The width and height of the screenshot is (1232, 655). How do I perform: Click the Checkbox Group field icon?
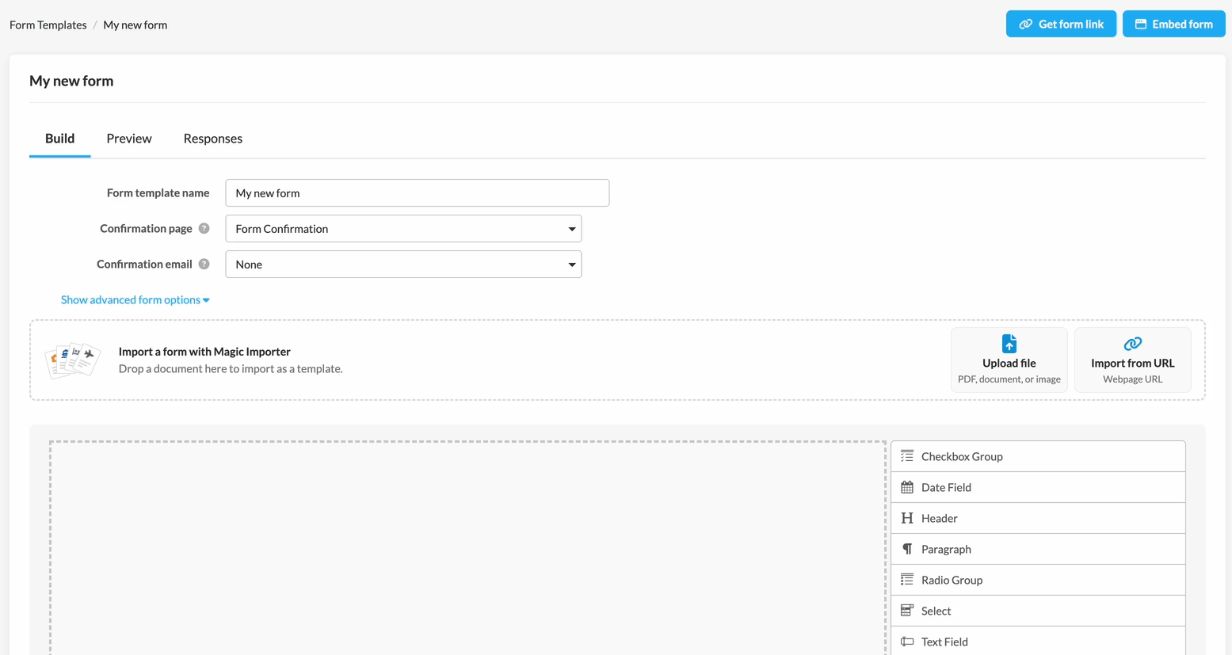907,456
